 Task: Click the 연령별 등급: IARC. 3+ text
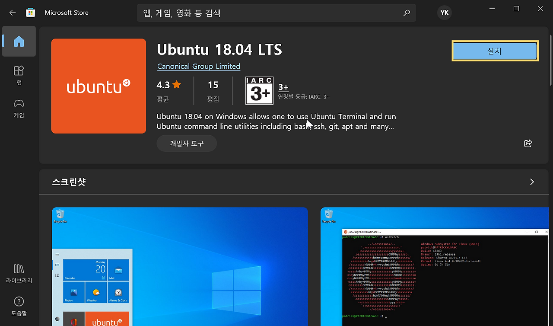[x=304, y=97]
